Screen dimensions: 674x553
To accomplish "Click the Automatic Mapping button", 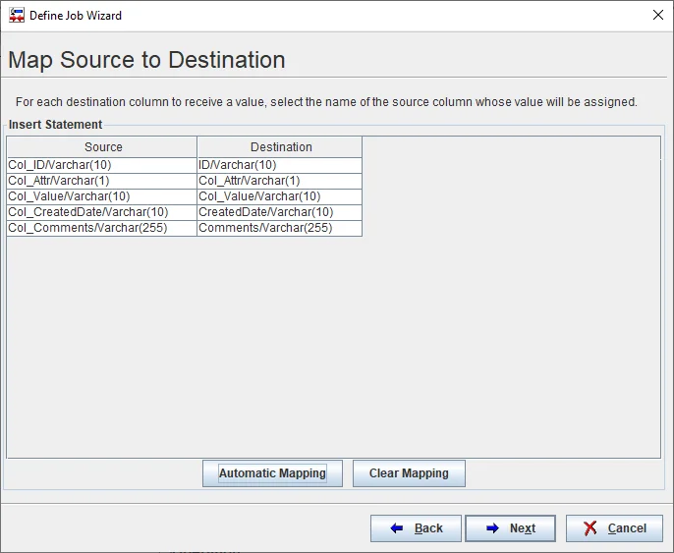I will pyautogui.click(x=272, y=473).
